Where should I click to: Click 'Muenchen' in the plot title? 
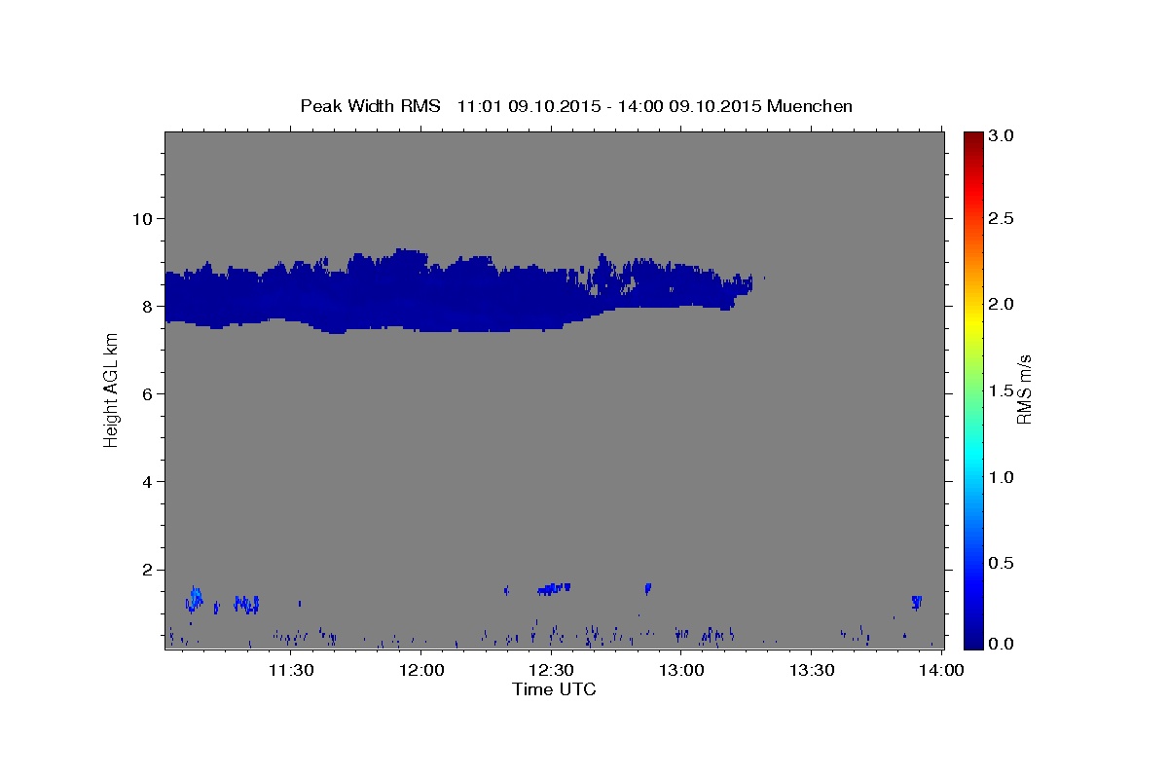click(810, 106)
